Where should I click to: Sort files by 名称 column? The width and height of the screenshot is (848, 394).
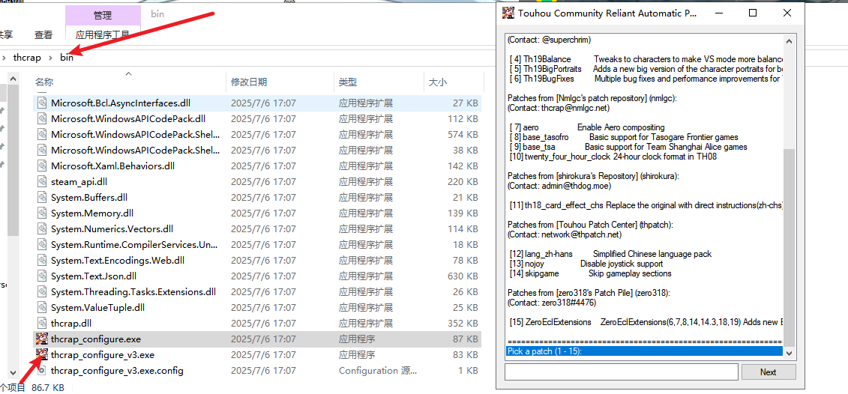coord(44,82)
